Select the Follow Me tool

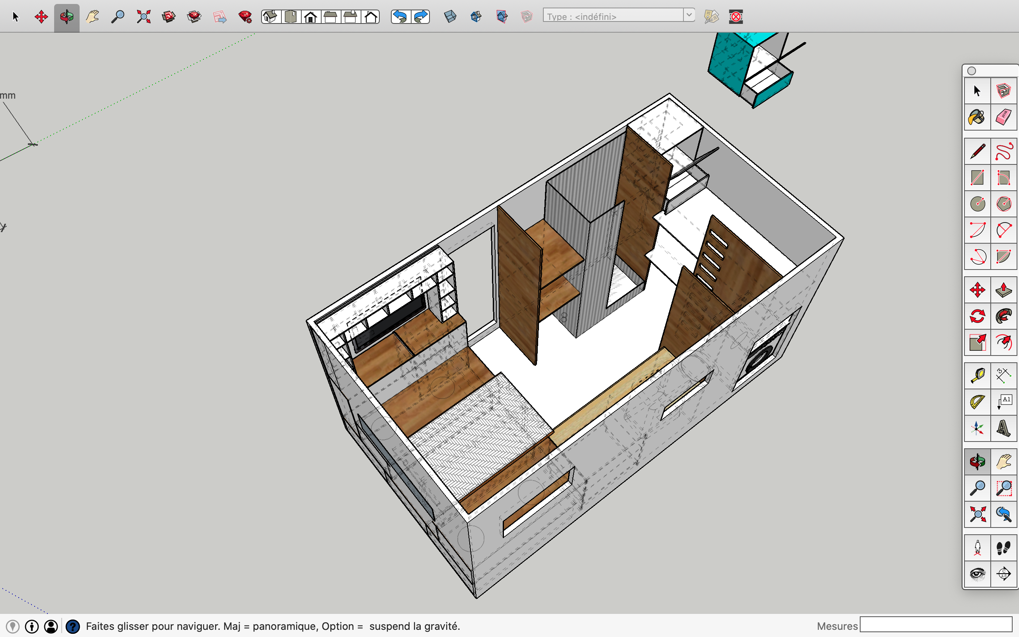click(1003, 316)
